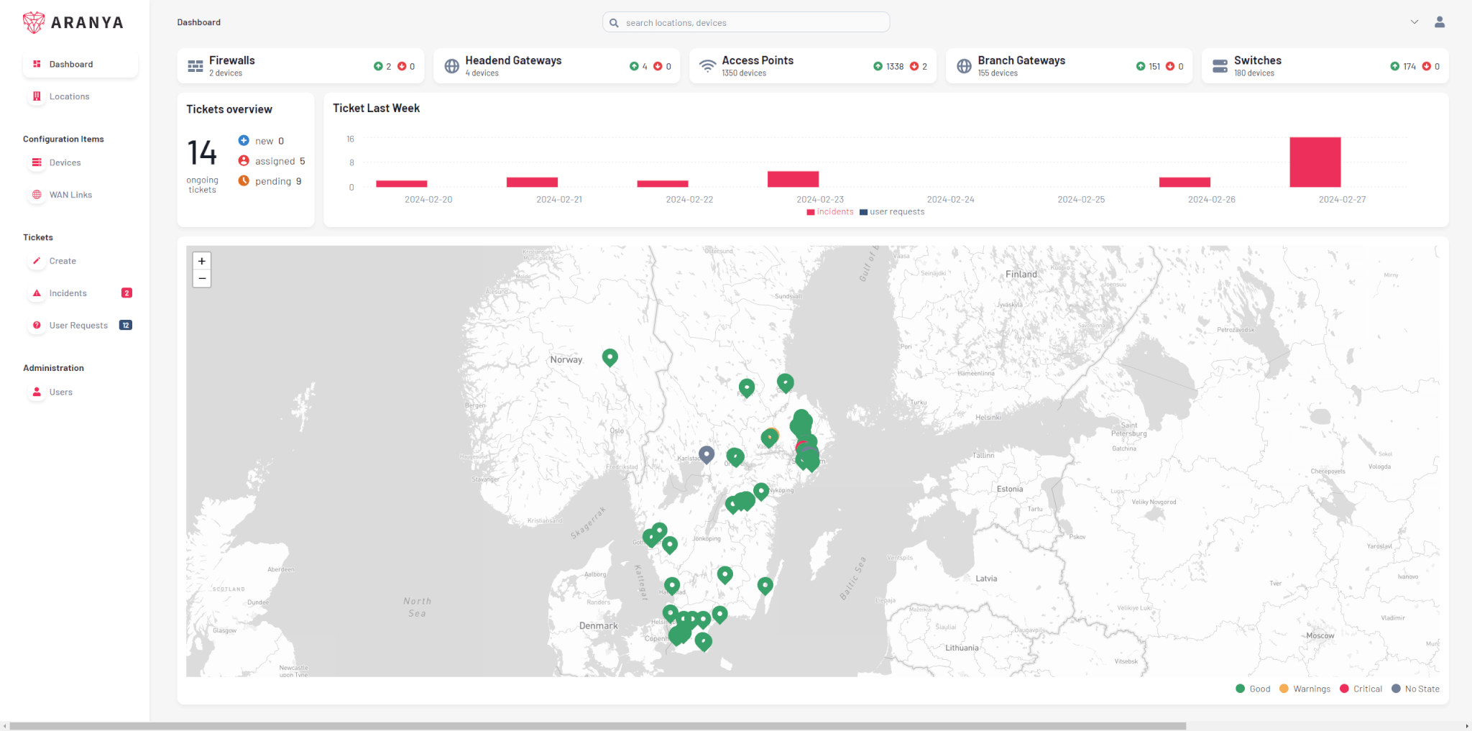
Task: Click the grey No State map pin
Action: [x=707, y=454]
